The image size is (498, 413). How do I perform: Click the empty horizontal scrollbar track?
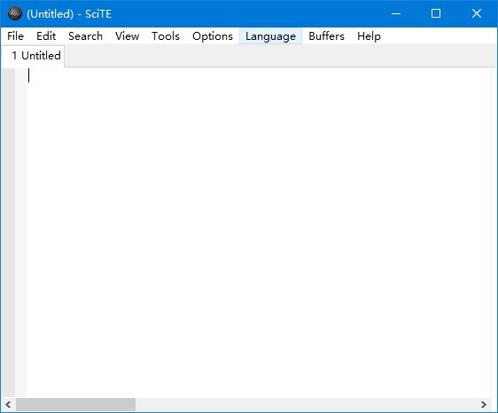point(306,404)
